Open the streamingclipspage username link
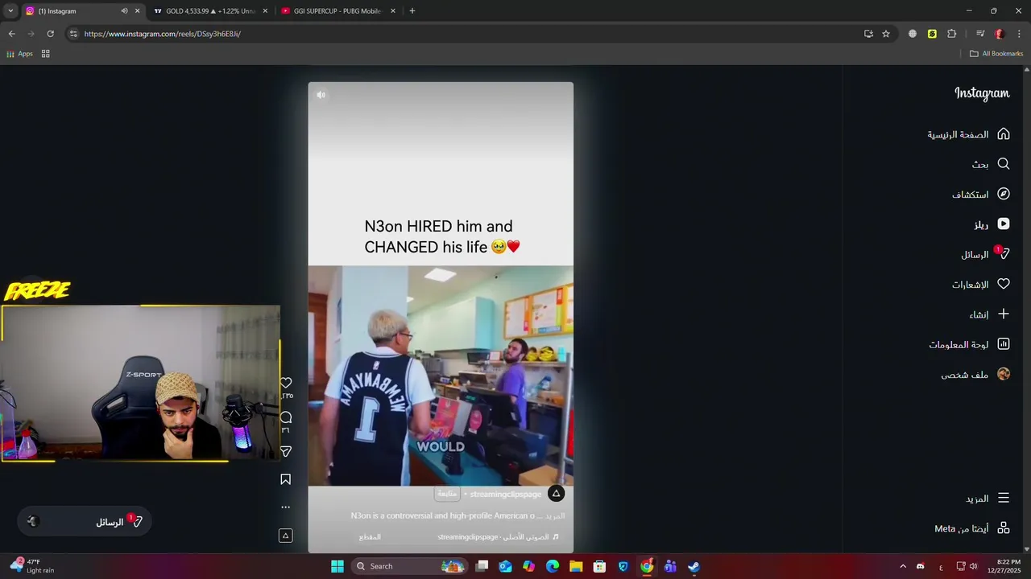The width and height of the screenshot is (1031, 579). click(505, 494)
